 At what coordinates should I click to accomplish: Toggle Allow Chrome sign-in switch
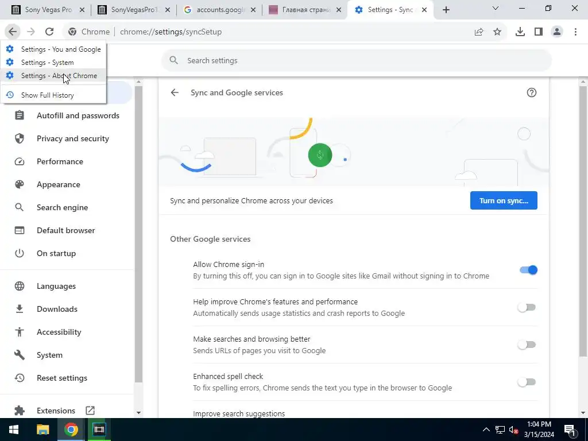pos(528,270)
